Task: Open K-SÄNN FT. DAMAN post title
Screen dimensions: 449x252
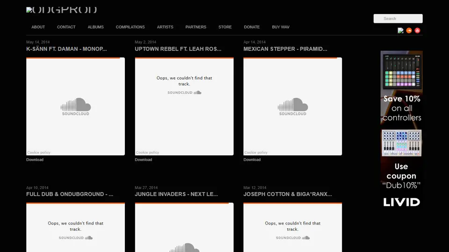Action: 66,49
